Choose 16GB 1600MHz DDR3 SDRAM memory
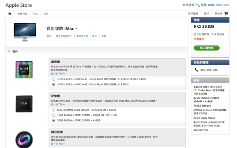237x148 pixels. coord(54,115)
